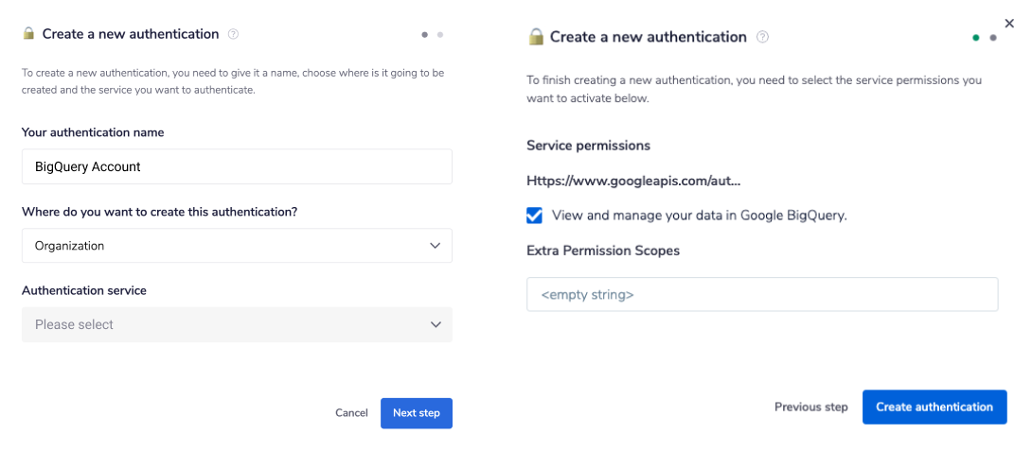Click inside the BigQuery Account name field
The image size is (1032, 451).
click(x=237, y=166)
